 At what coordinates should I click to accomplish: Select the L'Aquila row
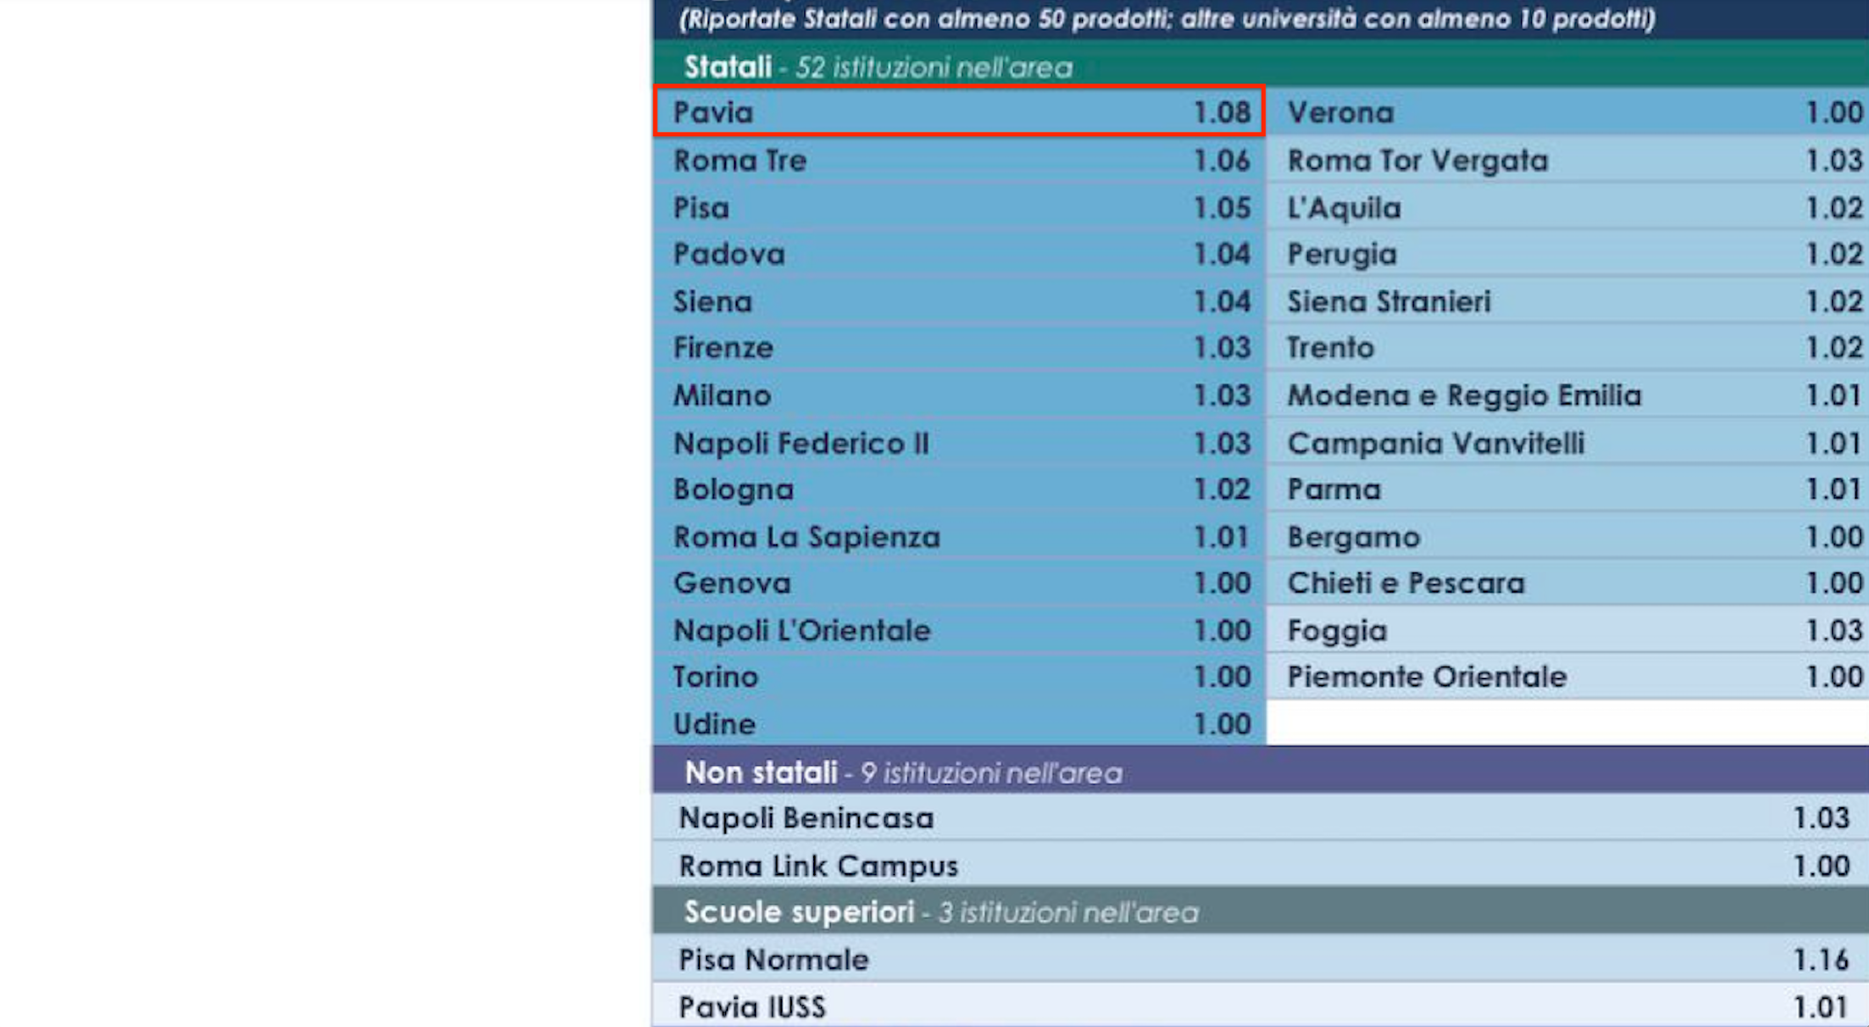pyautogui.click(x=1567, y=208)
